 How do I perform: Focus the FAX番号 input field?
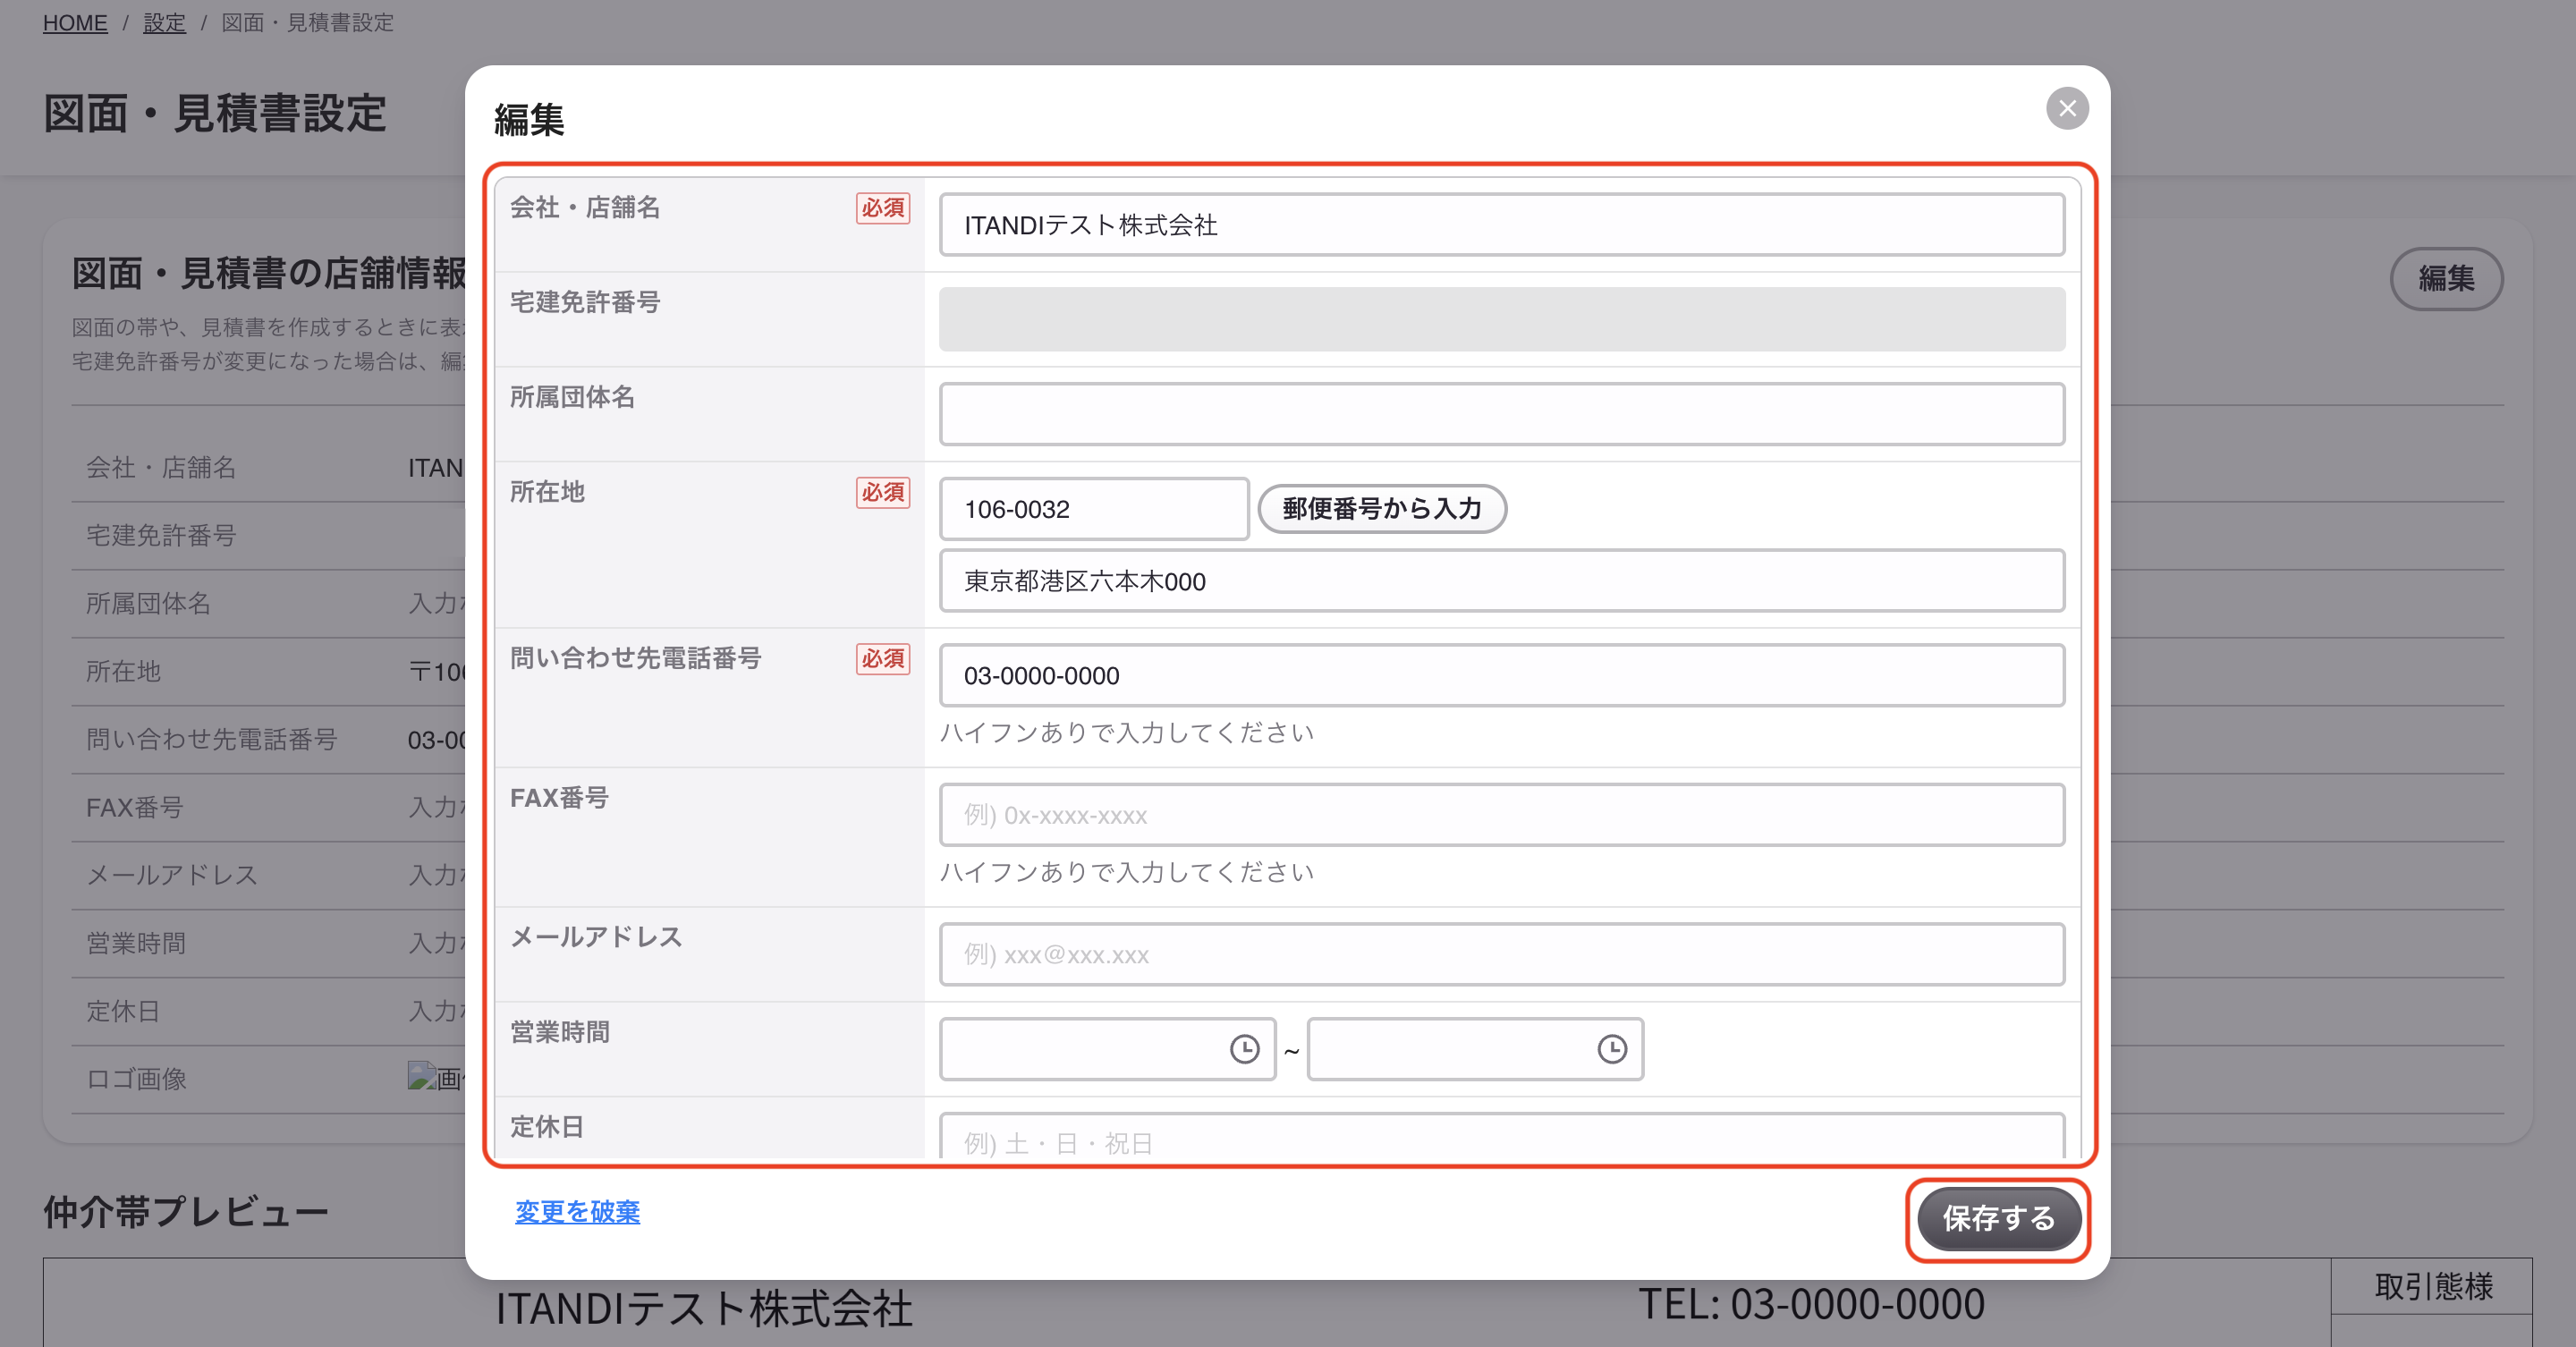1502,815
